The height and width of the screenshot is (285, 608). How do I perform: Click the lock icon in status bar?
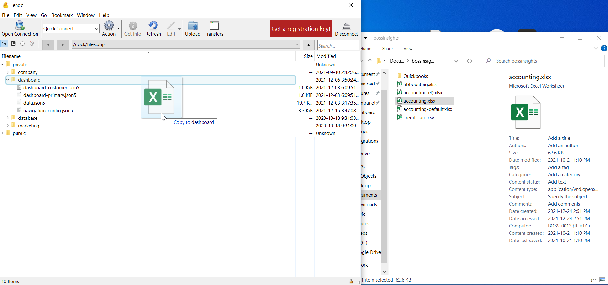coord(351,281)
